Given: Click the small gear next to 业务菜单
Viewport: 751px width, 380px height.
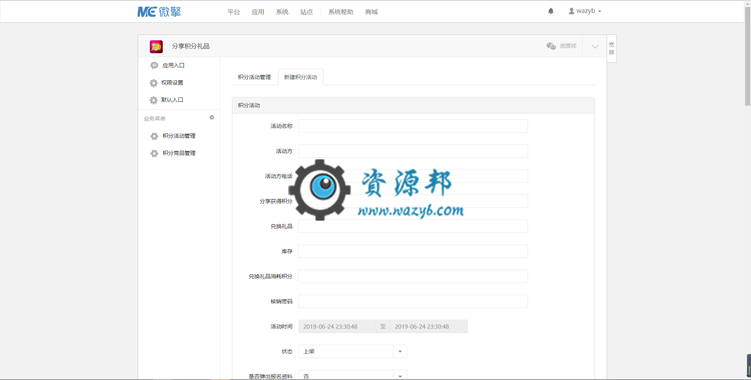Looking at the screenshot, I should coord(212,117).
